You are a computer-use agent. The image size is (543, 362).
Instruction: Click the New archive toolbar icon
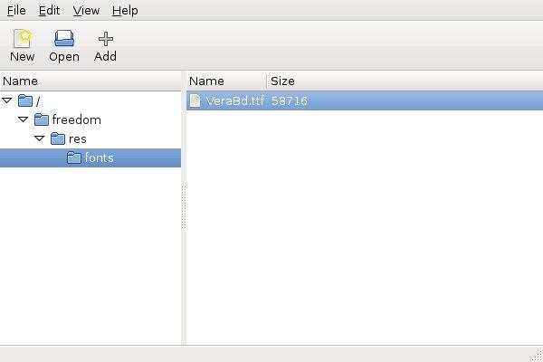[22, 38]
